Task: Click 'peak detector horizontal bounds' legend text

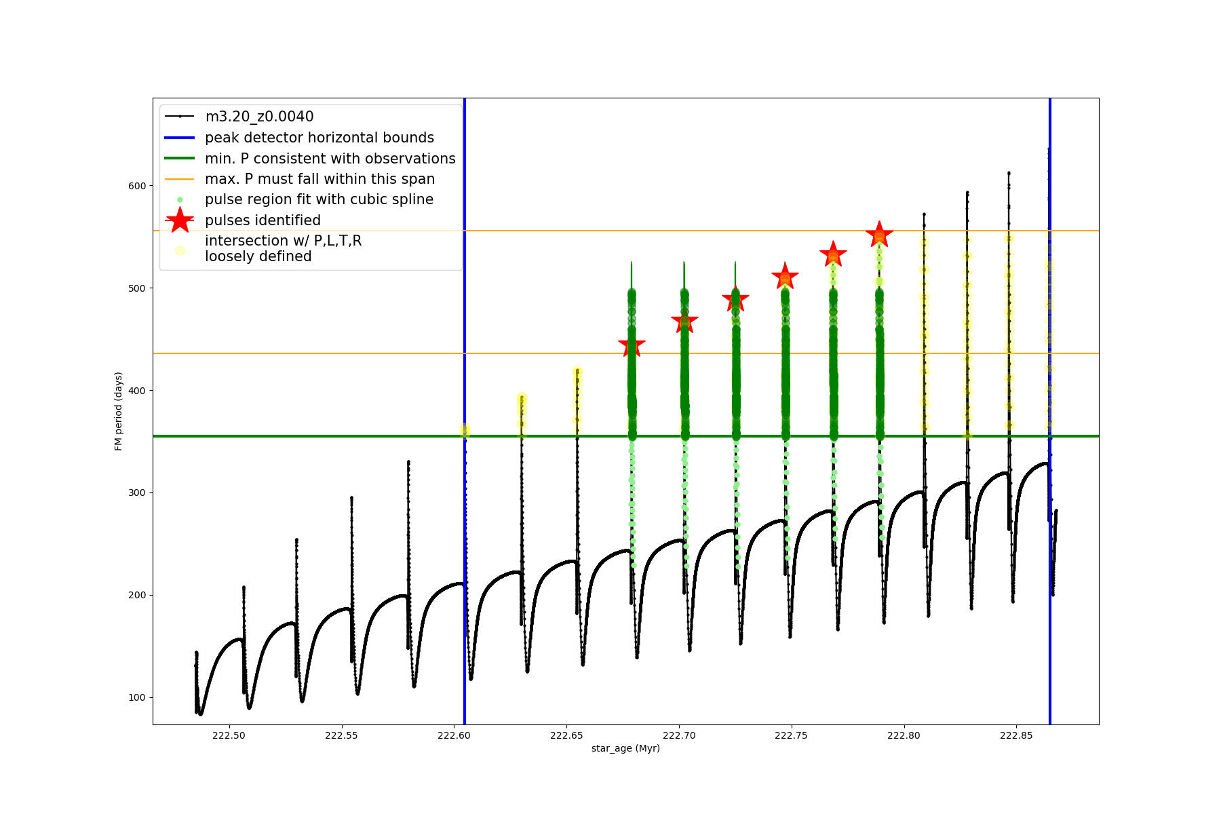Action: (x=319, y=138)
